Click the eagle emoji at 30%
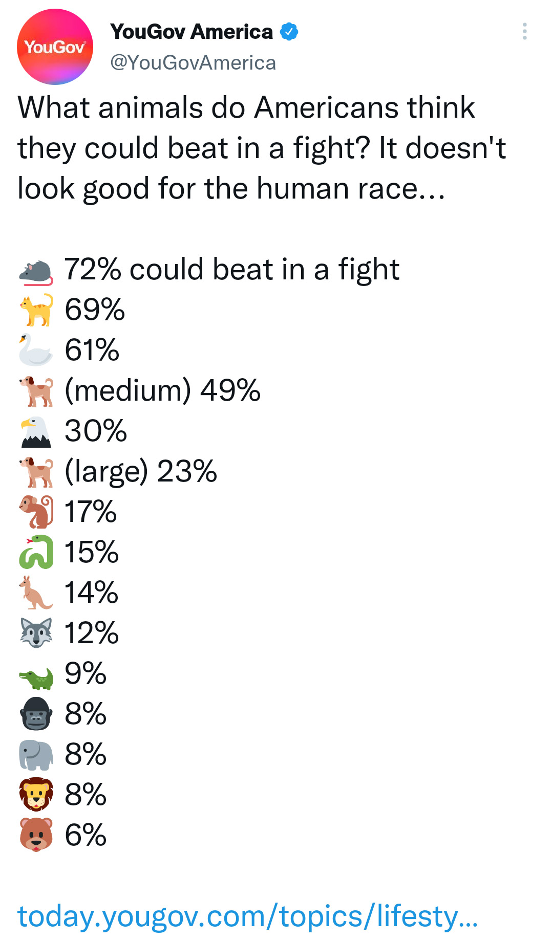Image resolution: width=553 pixels, height=941 pixels. coord(36,431)
